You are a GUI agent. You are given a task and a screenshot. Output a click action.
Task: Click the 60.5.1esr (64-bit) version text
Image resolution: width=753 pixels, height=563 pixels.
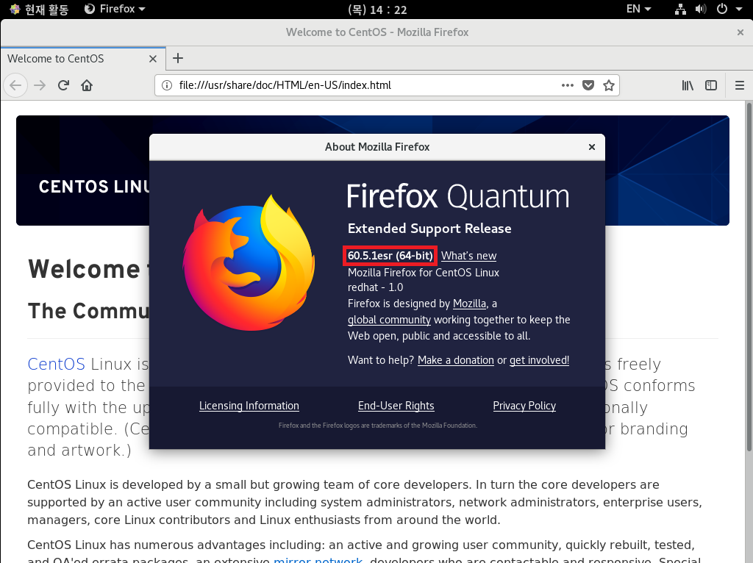click(x=390, y=256)
